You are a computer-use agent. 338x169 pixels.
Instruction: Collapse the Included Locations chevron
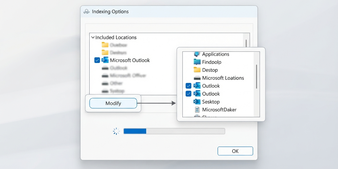[x=93, y=37]
